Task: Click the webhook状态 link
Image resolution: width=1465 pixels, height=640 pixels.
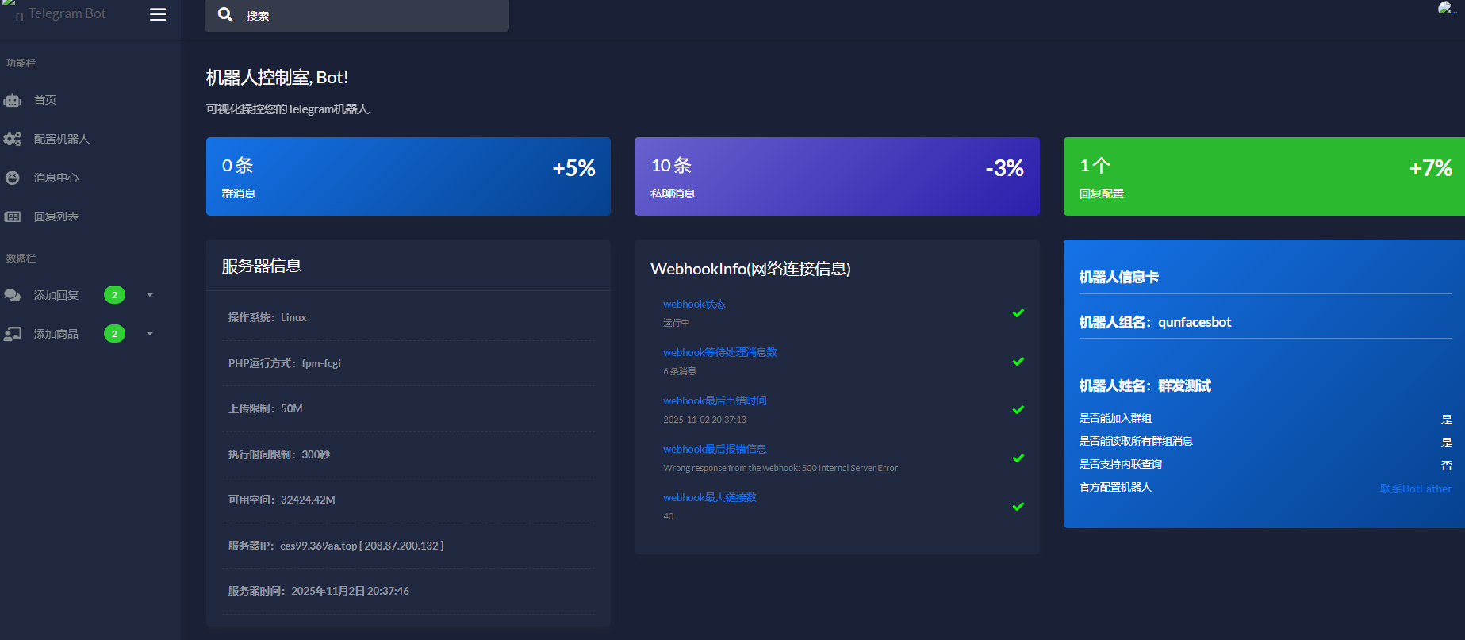Action: [694, 305]
